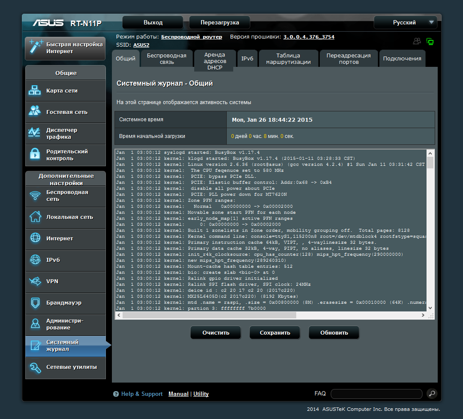Screen dimensions: 463x419
Task: Click the Parental Control padlock icon
Action: pos(35,154)
